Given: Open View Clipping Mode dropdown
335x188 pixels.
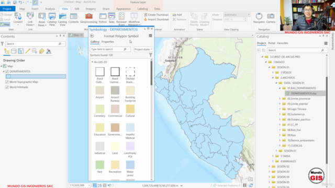Looking at the screenshot, I should [x=237, y=15].
